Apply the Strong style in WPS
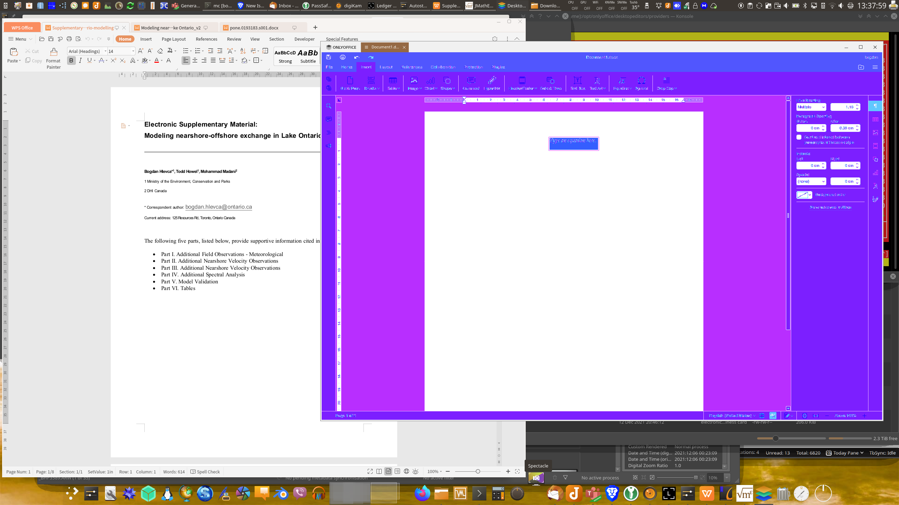 tap(285, 55)
